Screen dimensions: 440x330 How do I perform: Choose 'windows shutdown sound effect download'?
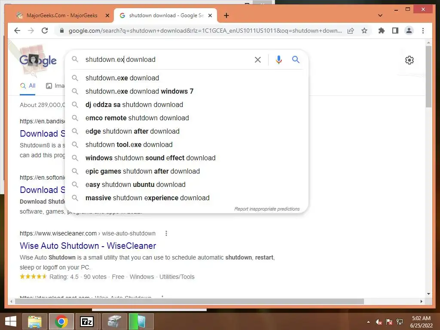[x=186, y=158]
